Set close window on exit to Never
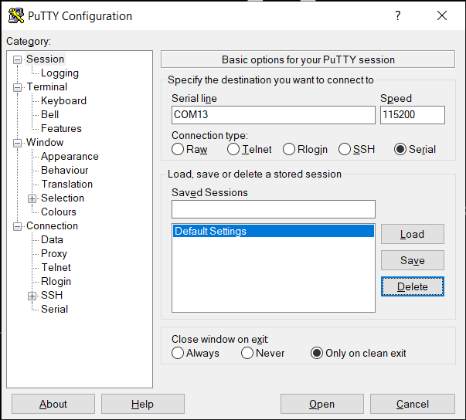Screen dimensions: 466x420 tap(247, 353)
